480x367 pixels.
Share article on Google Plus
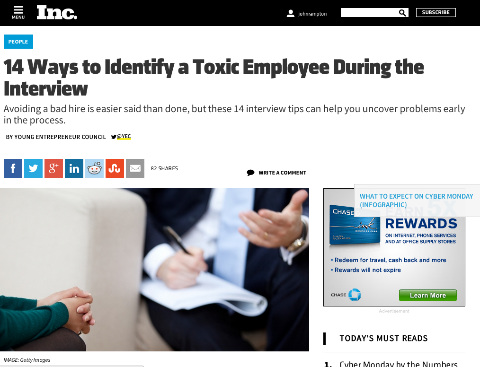point(53,168)
